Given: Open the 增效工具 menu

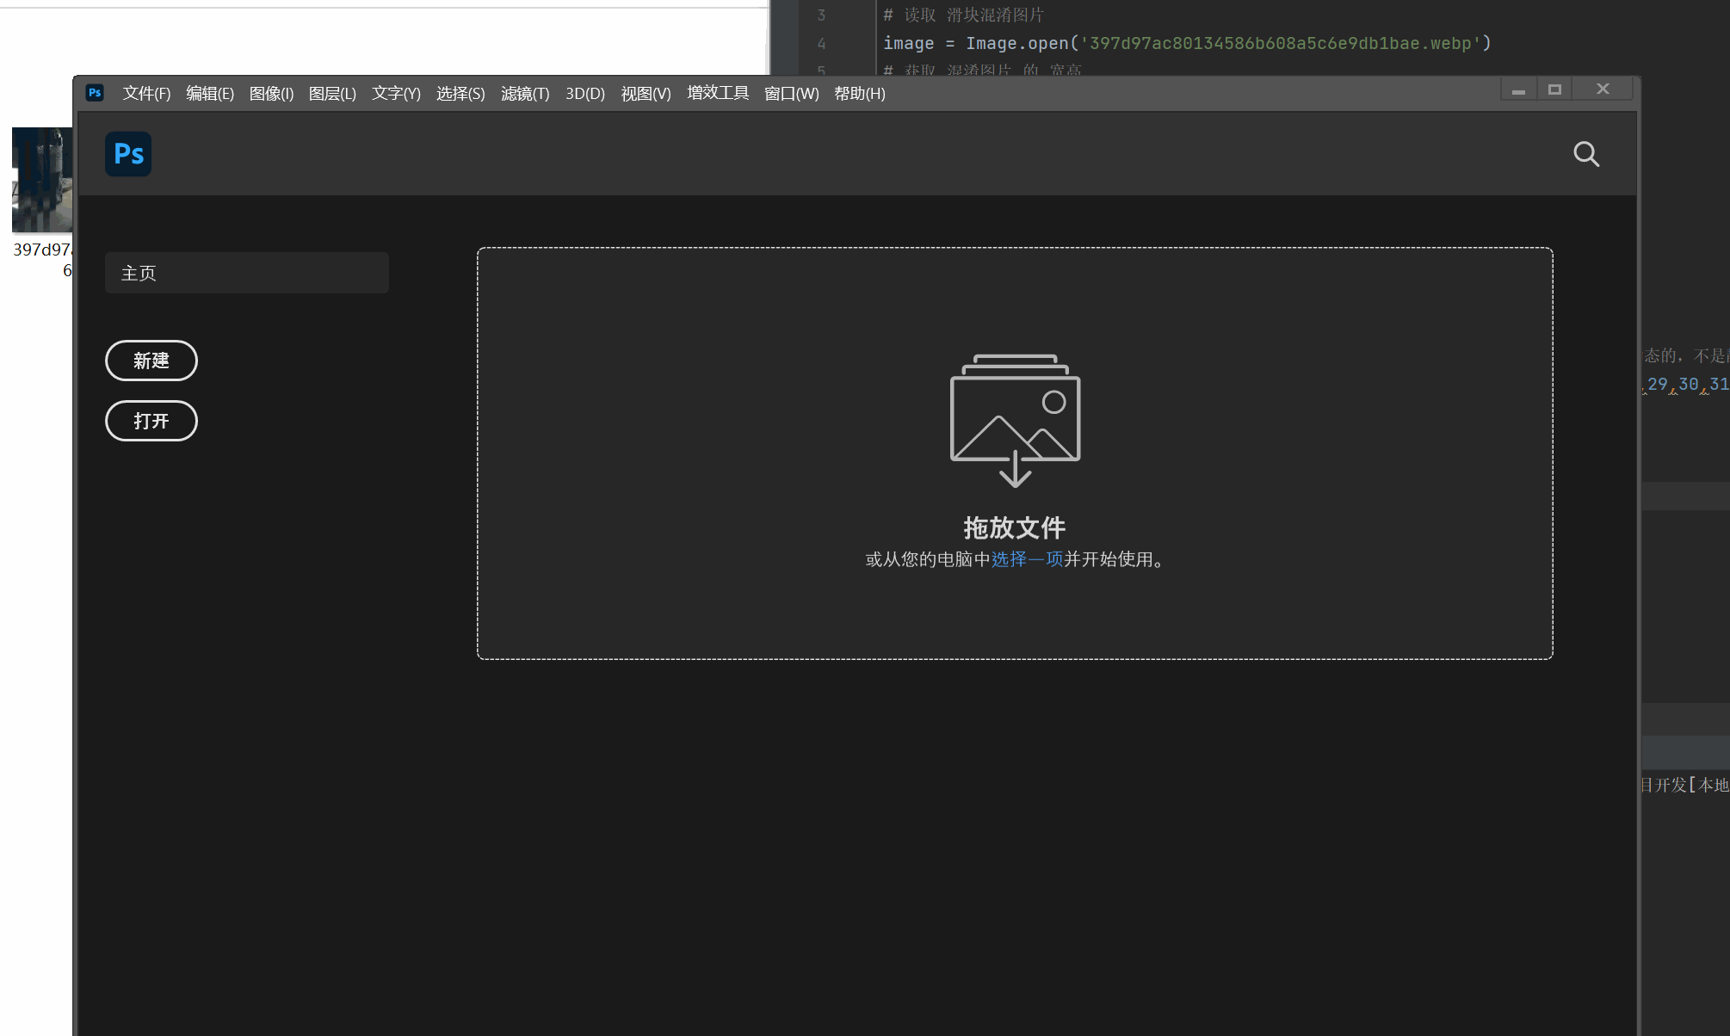Looking at the screenshot, I should pyautogui.click(x=718, y=93).
